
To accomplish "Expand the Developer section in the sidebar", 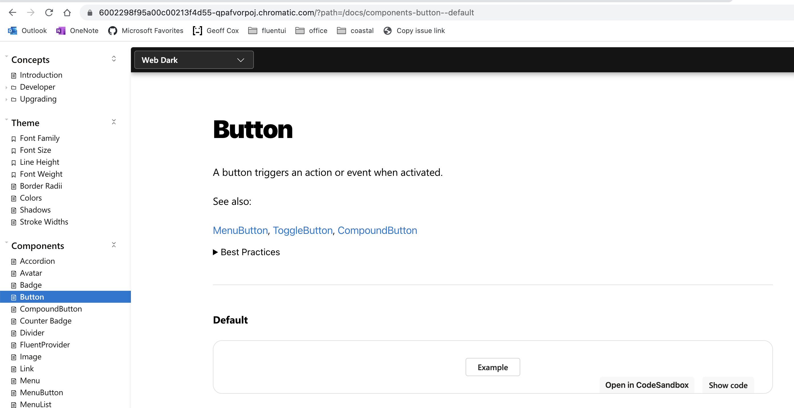I will pyautogui.click(x=6, y=87).
